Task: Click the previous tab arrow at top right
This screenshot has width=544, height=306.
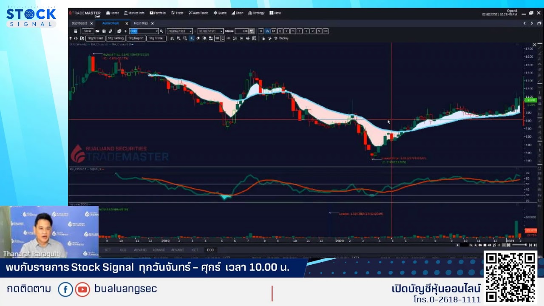Action: (524, 23)
